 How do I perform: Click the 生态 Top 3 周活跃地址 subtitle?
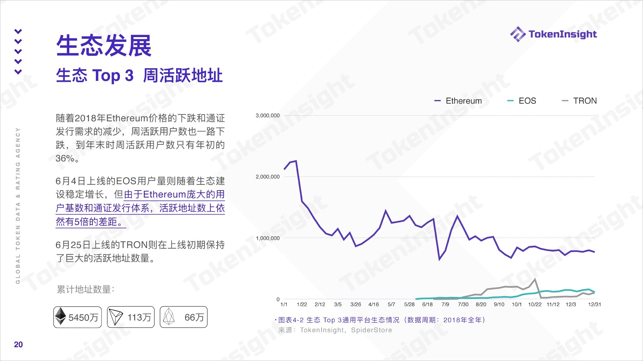[139, 76]
